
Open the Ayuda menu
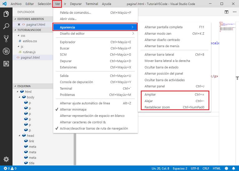point(106,4)
